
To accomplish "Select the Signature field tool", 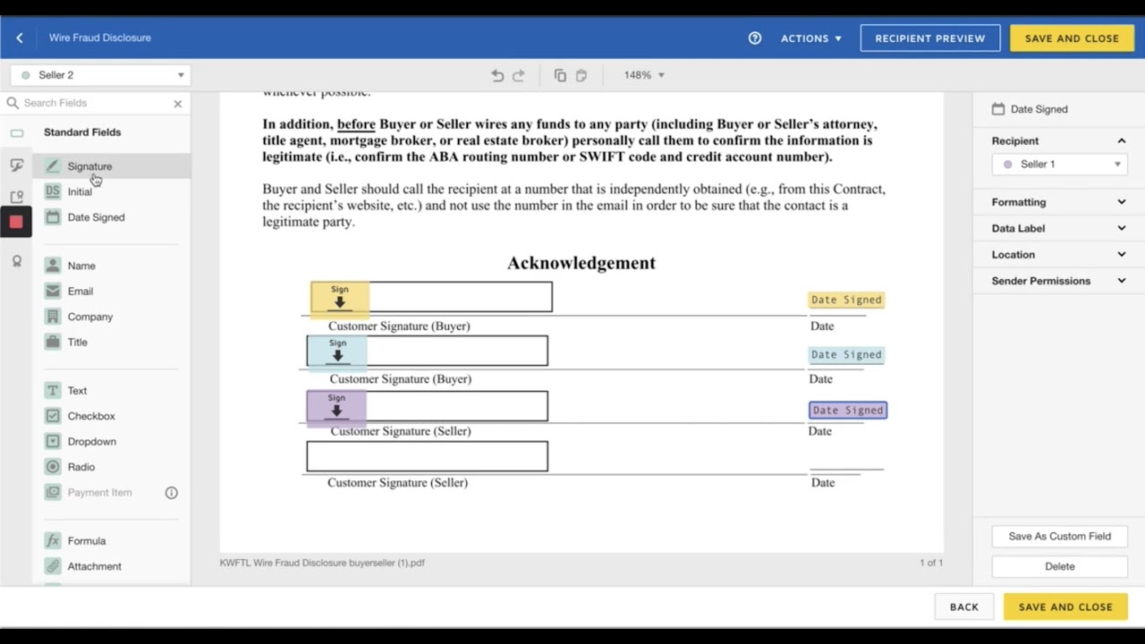I will pyautogui.click(x=89, y=166).
